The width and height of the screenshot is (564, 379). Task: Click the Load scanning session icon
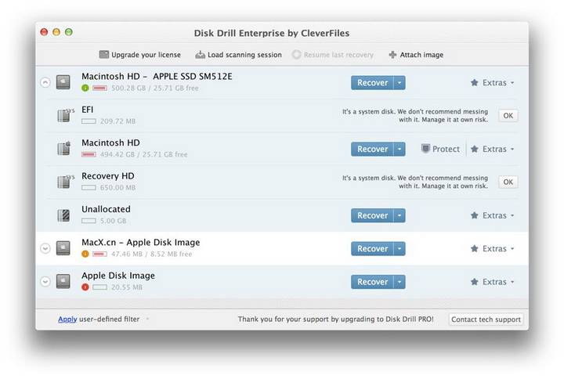(201, 55)
